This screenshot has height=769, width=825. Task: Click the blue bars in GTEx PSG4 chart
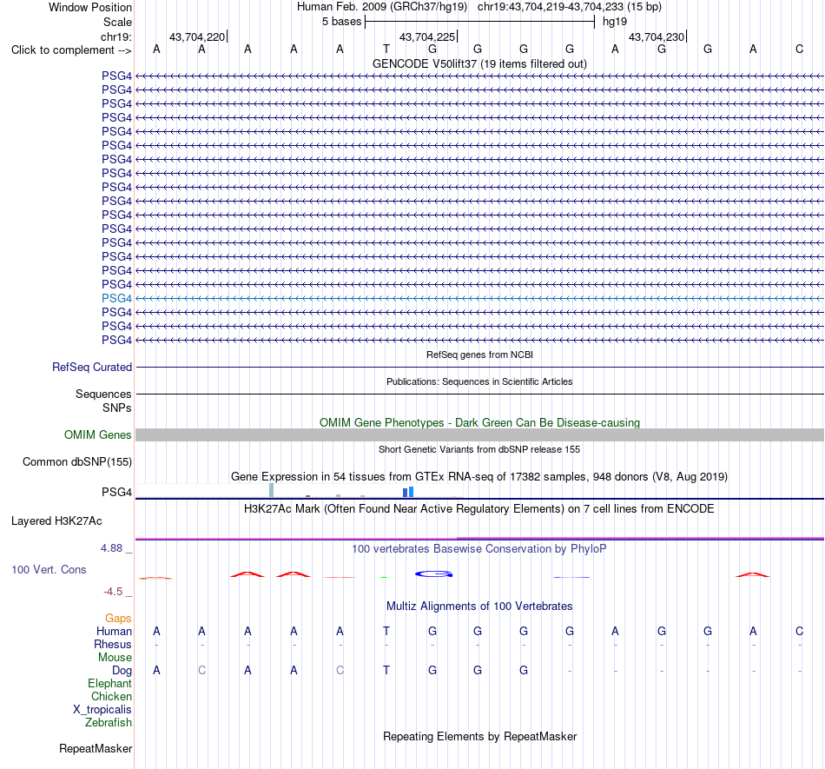click(408, 492)
